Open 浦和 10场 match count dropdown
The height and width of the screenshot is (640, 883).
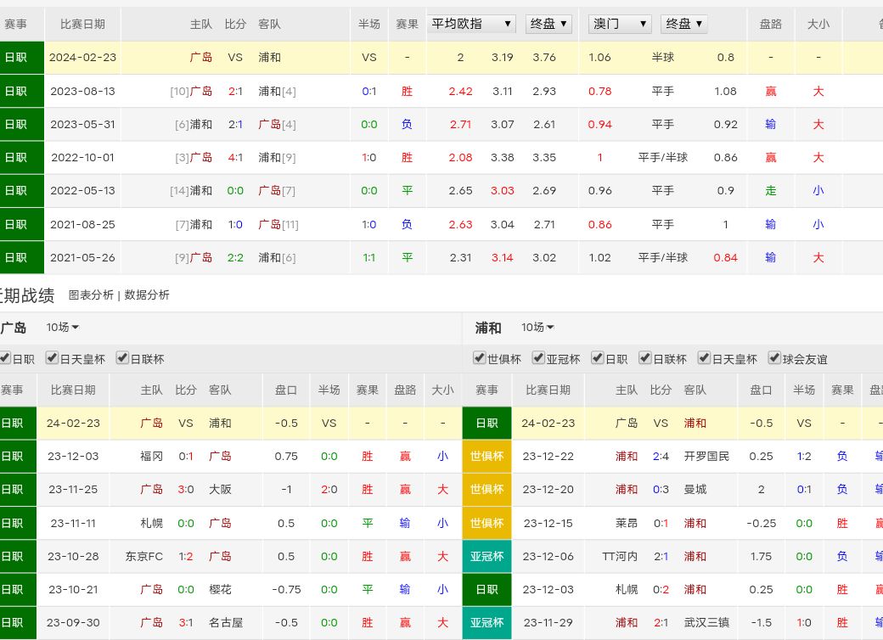pyautogui.click(x=537, y=328)
